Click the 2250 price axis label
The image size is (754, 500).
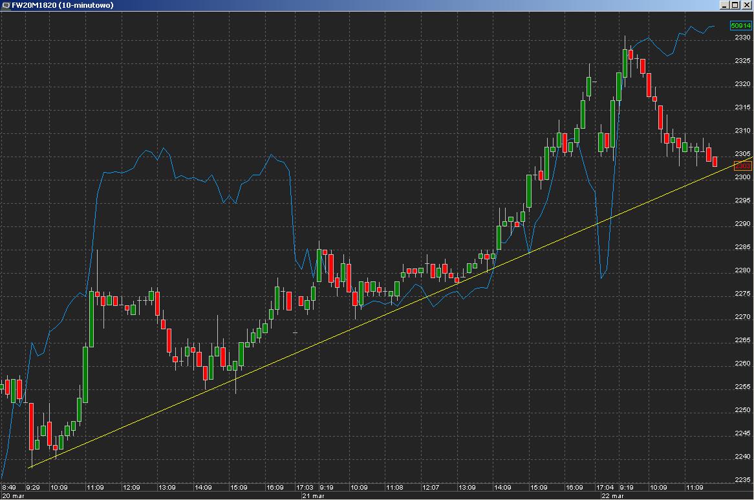(x=742, y=410)
